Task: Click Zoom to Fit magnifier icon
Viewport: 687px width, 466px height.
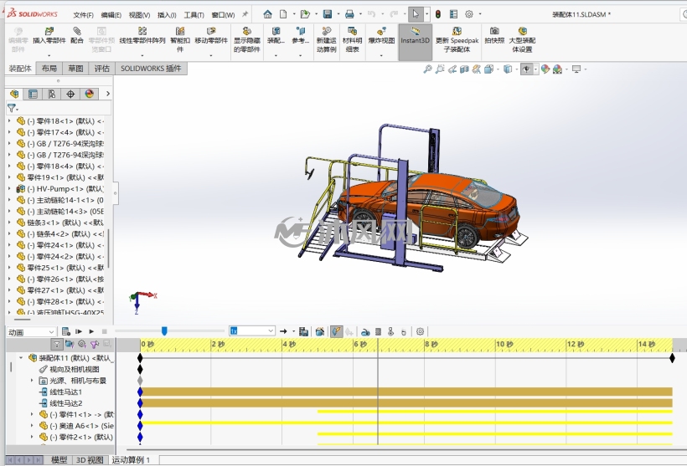Action: [x=427, y=69]
